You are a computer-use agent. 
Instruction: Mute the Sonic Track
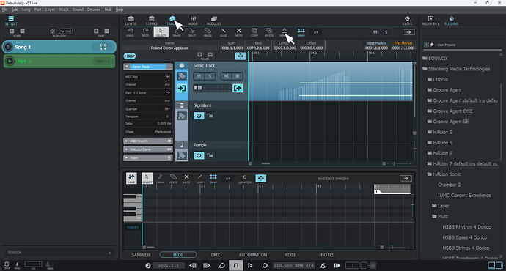pyautogui.click(x=199, y=76)
